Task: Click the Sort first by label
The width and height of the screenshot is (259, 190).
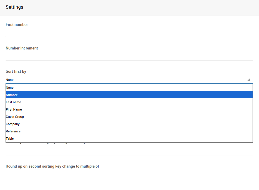Action: pyautogui.click(x=16, y=72)
